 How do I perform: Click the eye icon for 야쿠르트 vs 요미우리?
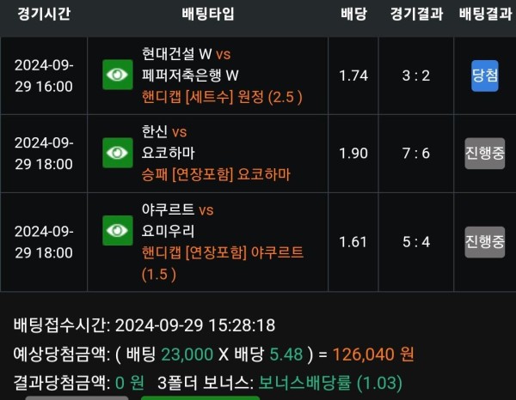tap(118, 231)
